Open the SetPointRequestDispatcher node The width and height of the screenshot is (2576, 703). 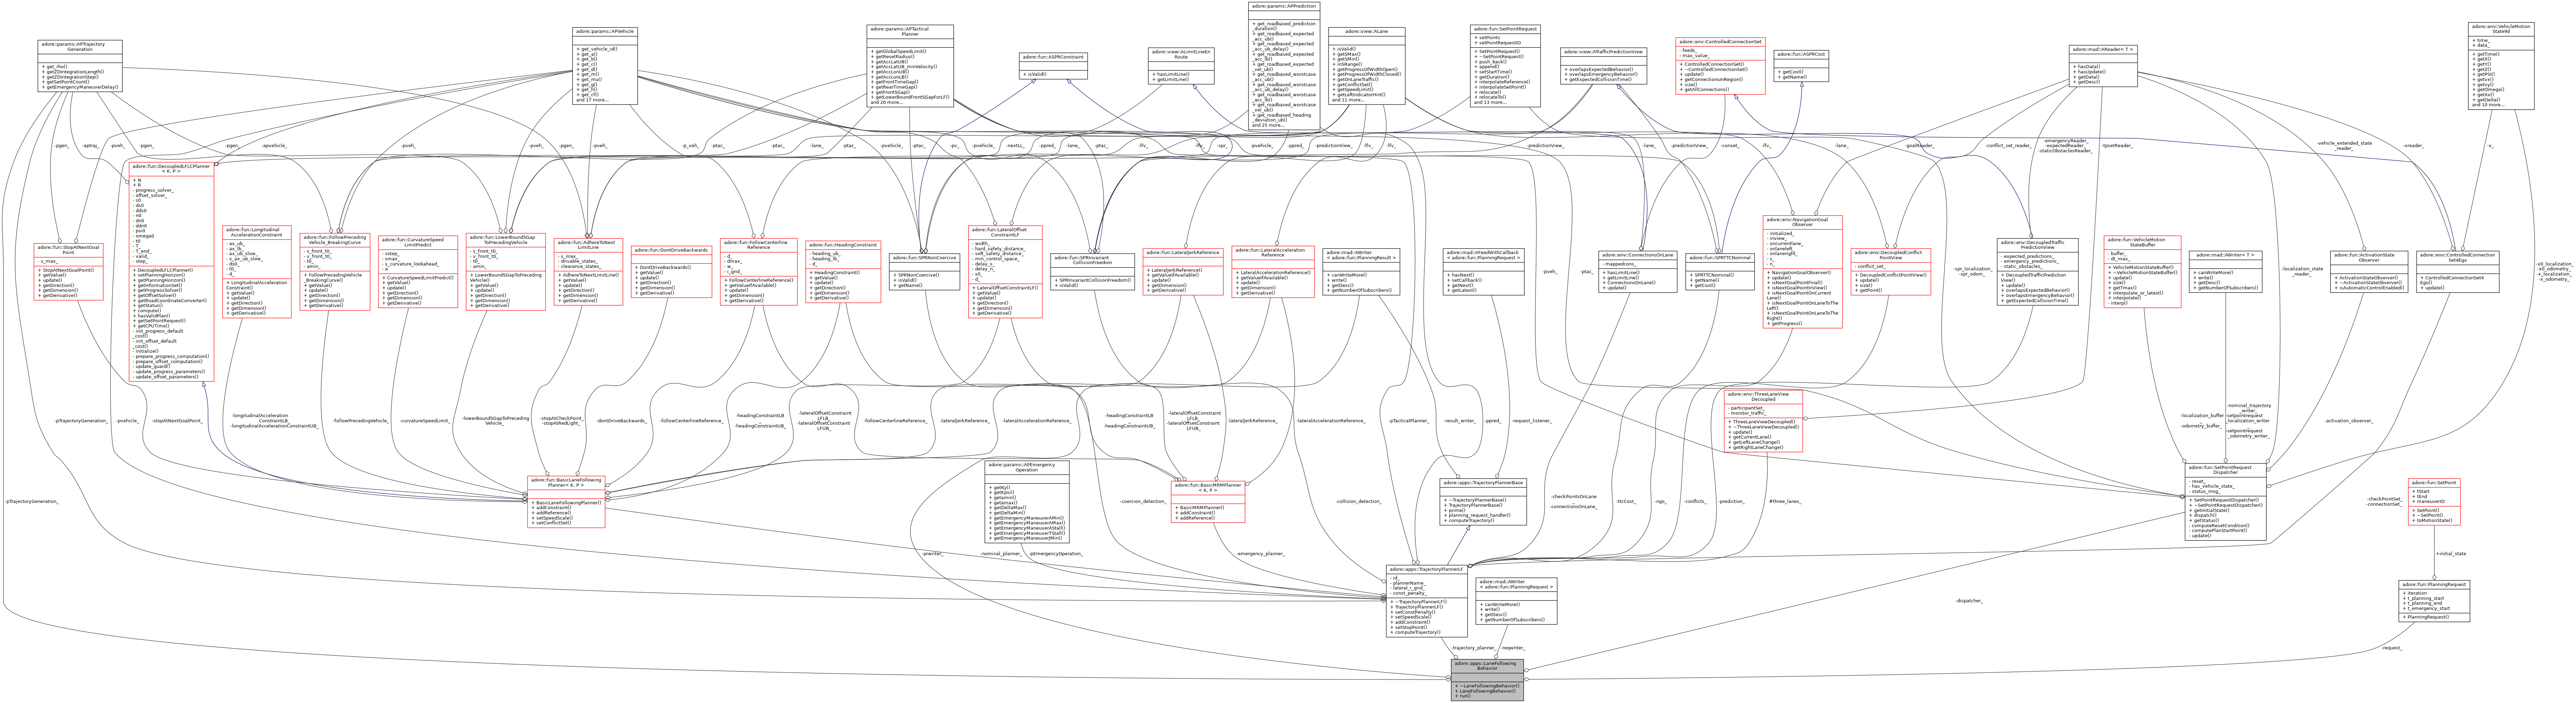pos(2225,502)
